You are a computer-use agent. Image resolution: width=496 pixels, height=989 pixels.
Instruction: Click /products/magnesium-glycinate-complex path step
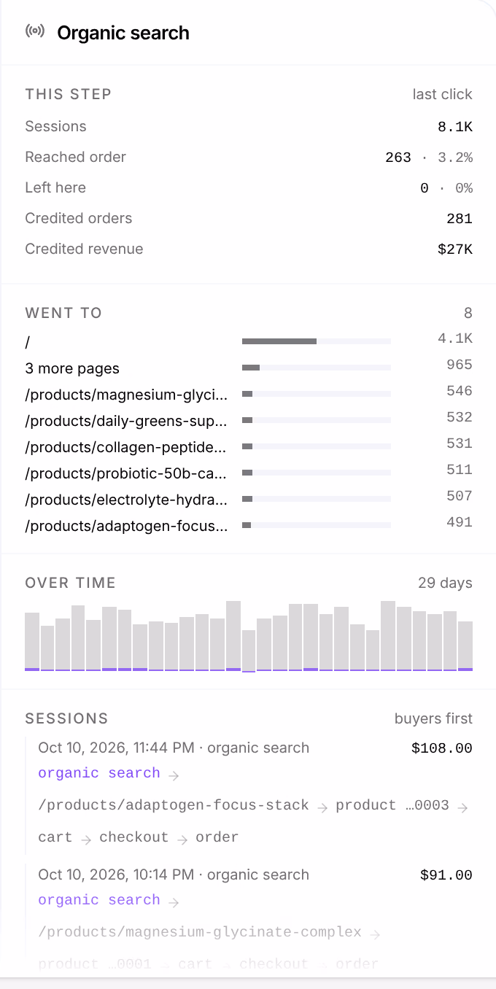(x=200, y=932)
